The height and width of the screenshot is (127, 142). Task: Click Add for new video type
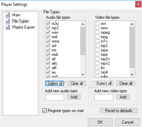[123, 97]
